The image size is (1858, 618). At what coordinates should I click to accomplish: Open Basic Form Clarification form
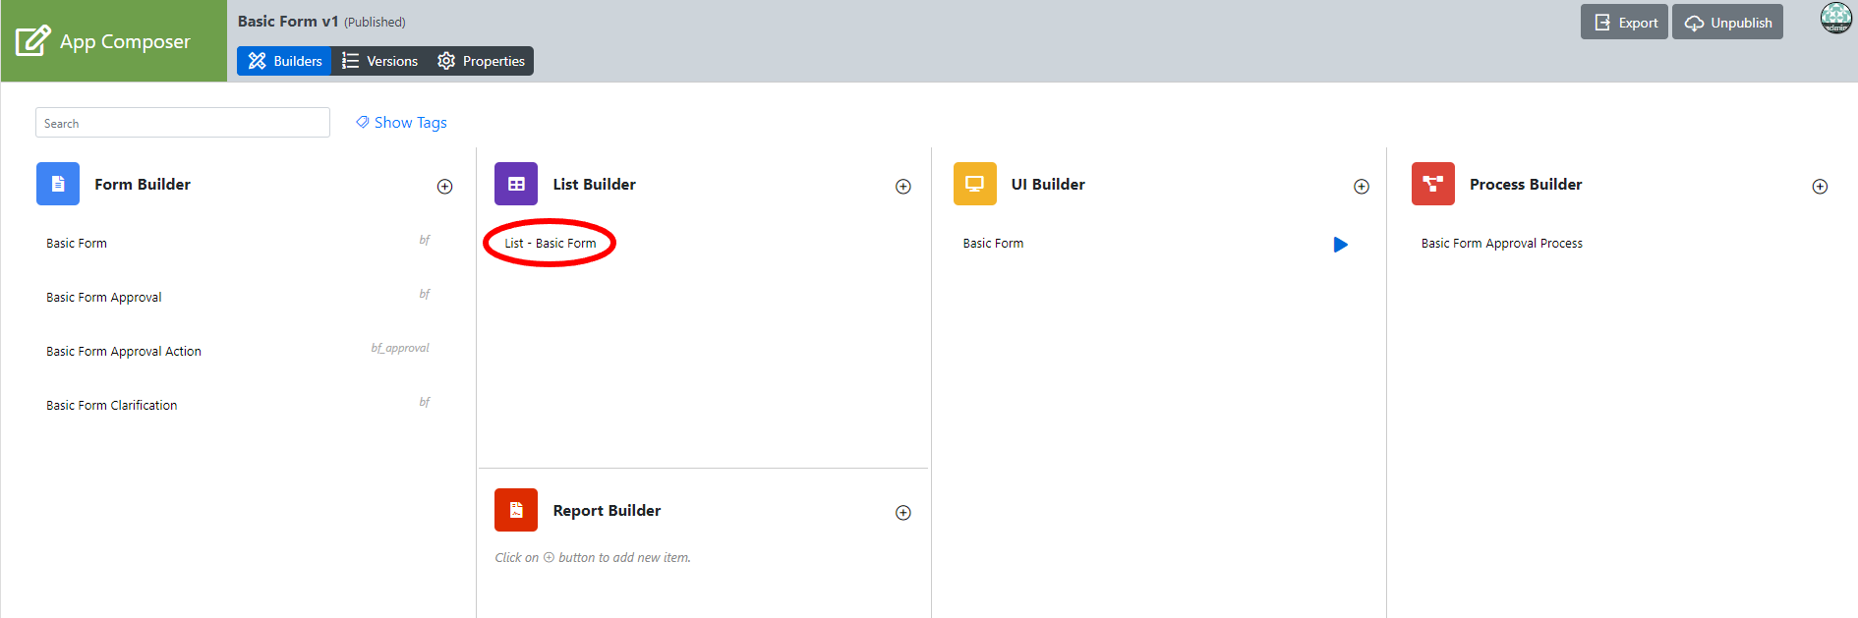112,406
